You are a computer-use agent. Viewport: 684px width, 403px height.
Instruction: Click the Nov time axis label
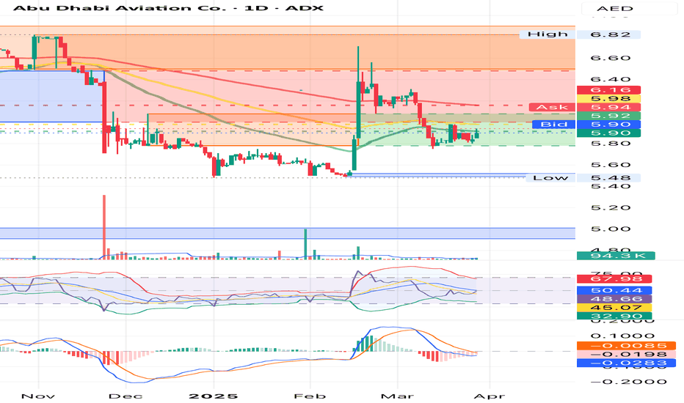pyautogui.click(x=38, y=396)
